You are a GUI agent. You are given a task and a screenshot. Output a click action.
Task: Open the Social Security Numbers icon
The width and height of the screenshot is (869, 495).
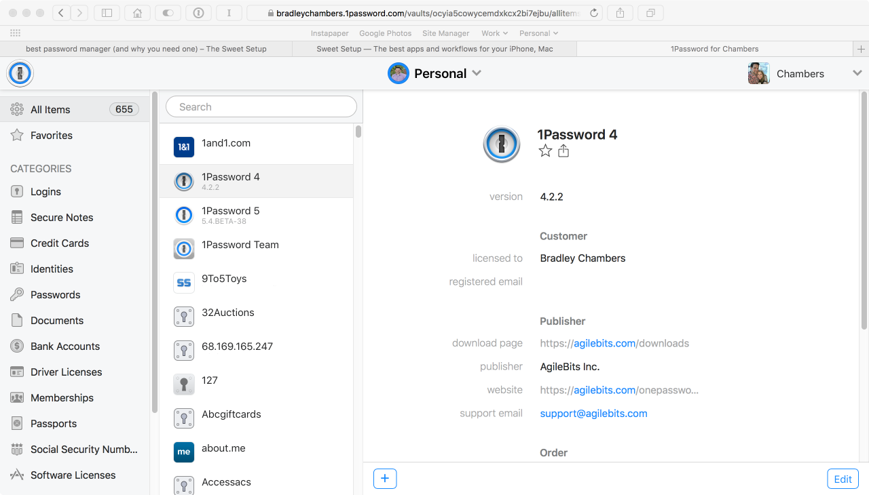[17, 450]
